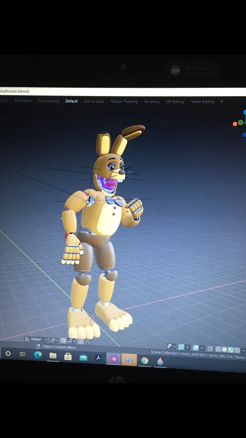246x438 pixels.
Task: Launch Microsoft Edge from taskbar
Action: coord(38,355)
